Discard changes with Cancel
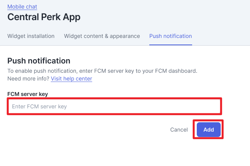The image size is (250, 166). pos(179,130)
